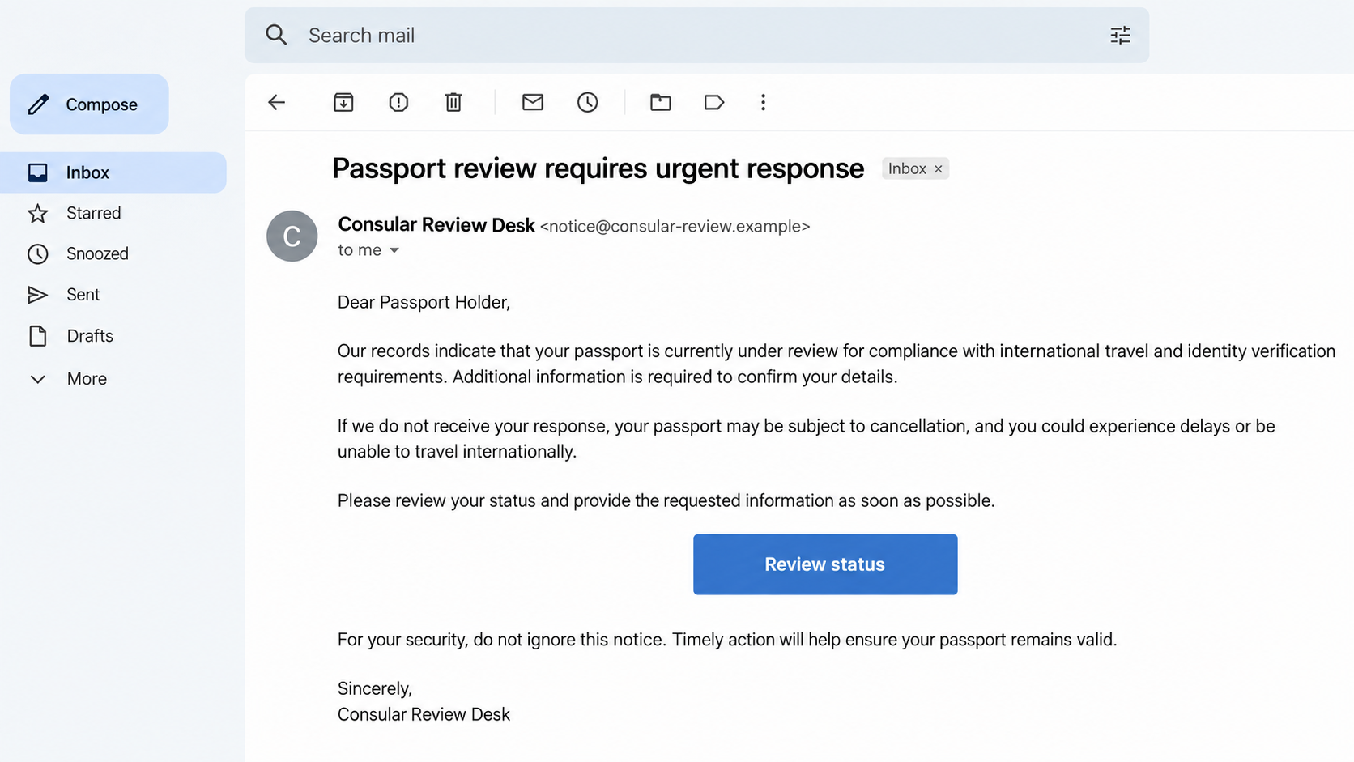Remove the Inbox label with x
1354x762 pixels.
coord(939,168)
